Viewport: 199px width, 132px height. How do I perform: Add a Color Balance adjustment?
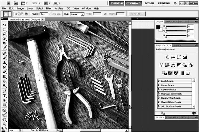click(173, 65)
